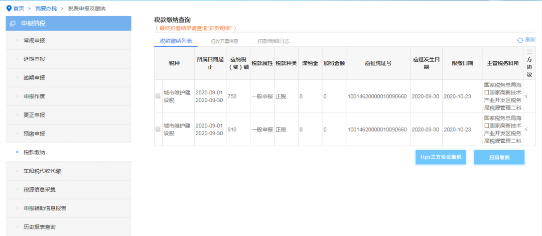Click the 应征发生日期 column header
Screen dimensions: 542x236
(426, 63)
